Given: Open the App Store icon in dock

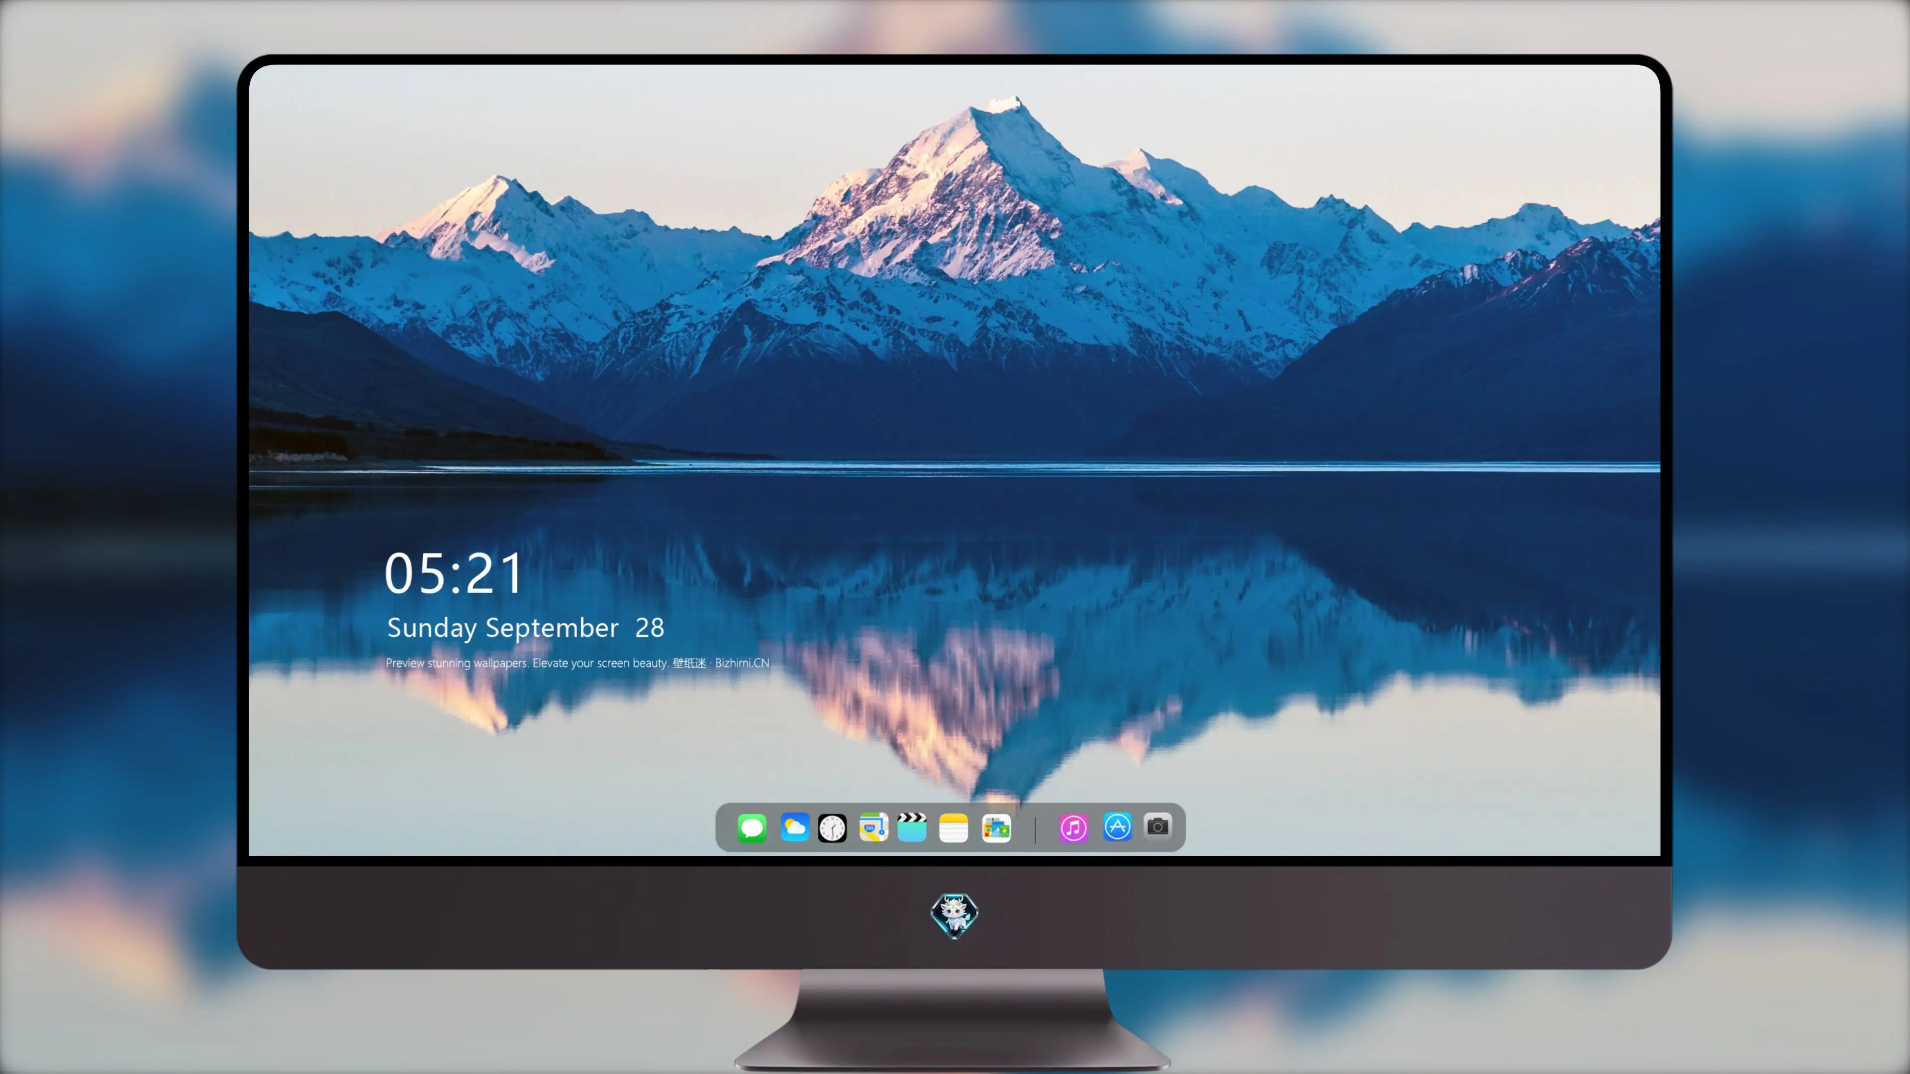Looking at the screenshot, I should (1117, 827).
